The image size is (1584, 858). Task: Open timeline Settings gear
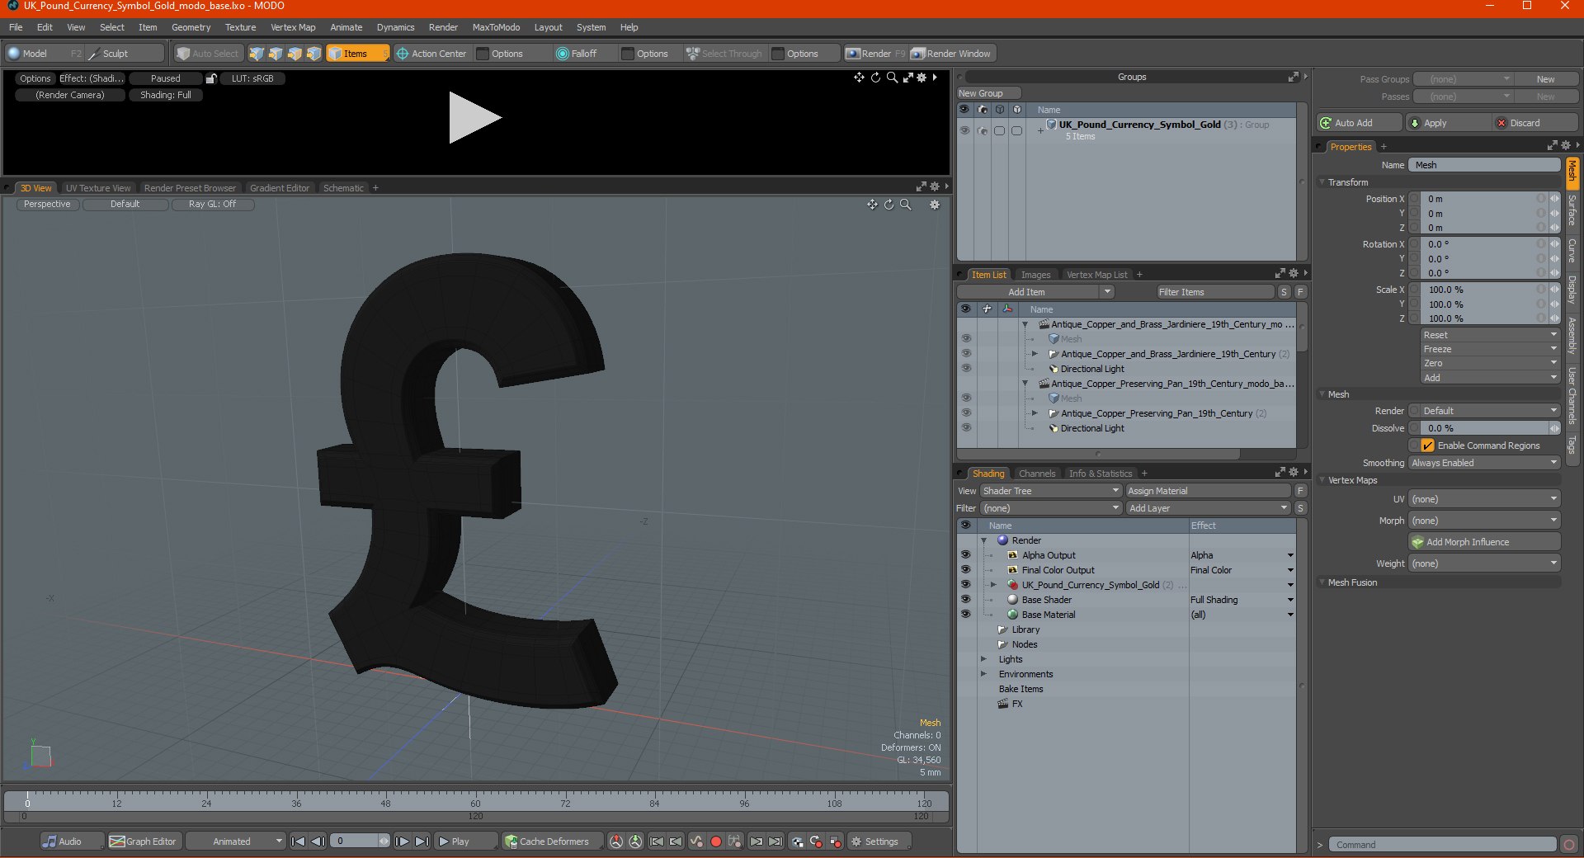pyautogui.click(x=879, y=841)
